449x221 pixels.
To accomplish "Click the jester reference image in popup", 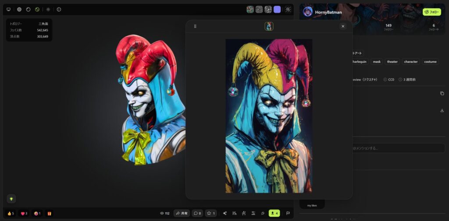I will click(269, 116).
